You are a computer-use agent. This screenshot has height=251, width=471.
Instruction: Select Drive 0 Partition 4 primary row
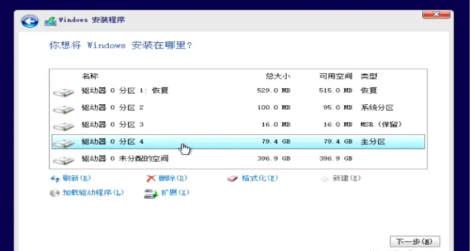[239, 141]
